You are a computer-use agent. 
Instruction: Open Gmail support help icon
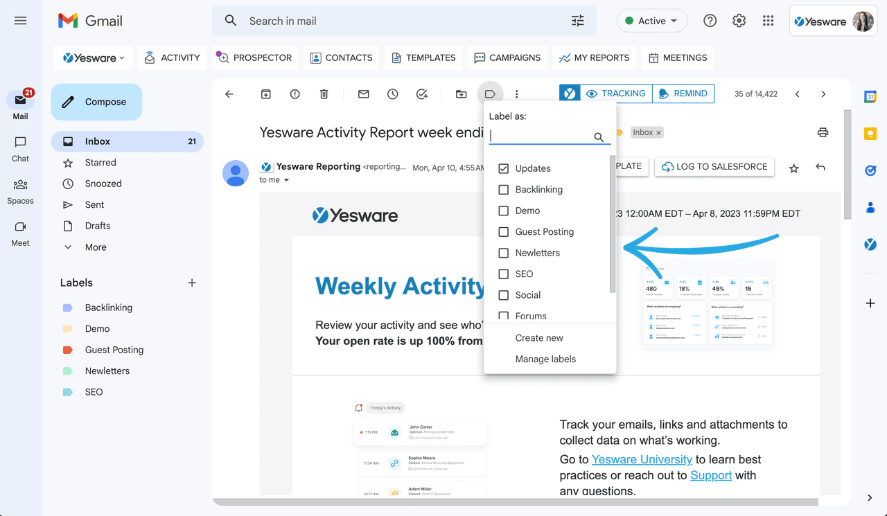(710, 21)
